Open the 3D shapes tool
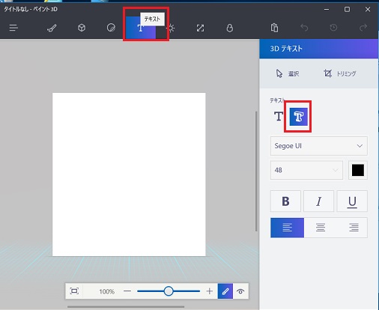The height and width of the screenshot is (310, 379). [x=82, y=28]
